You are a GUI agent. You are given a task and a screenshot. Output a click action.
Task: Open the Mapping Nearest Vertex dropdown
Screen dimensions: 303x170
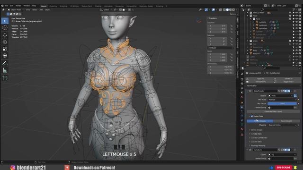[282, 125]
